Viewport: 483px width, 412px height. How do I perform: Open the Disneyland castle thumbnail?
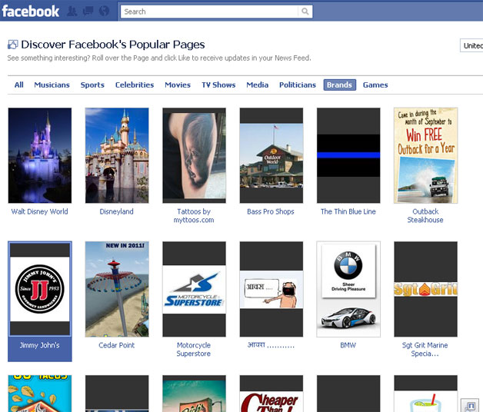[117, 155]
